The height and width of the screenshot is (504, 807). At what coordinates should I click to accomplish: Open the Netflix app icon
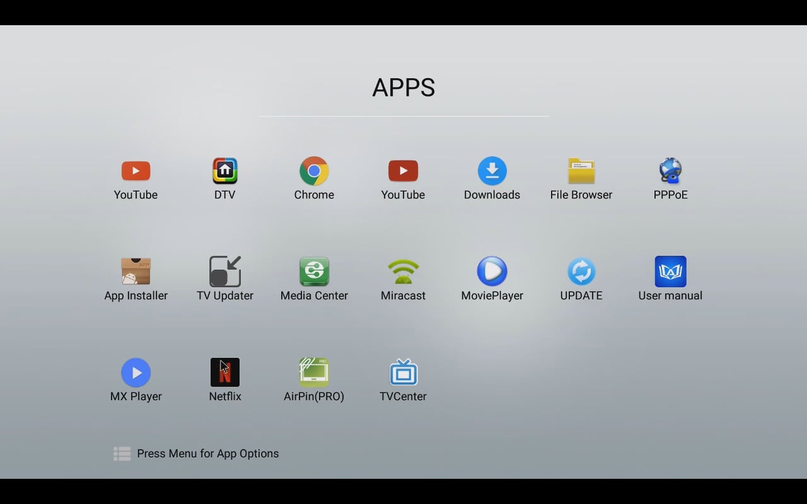click(x=225, y=372)
